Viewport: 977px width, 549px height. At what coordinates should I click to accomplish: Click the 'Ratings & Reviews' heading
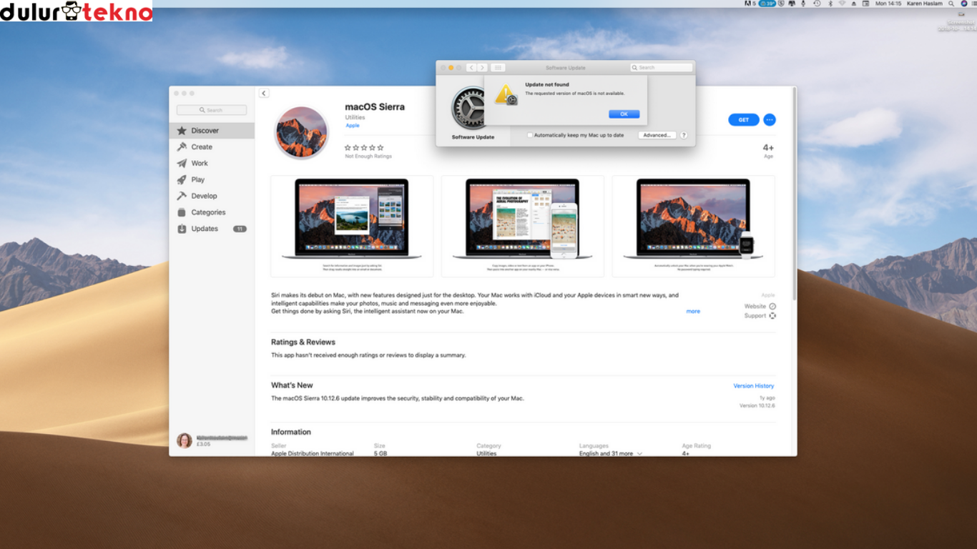click(303, 342)
